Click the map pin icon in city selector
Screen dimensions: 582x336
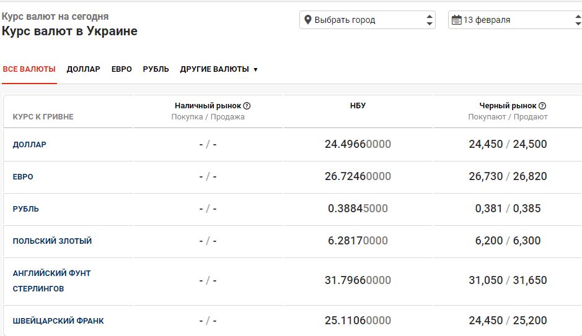click(x=307, y=20)
